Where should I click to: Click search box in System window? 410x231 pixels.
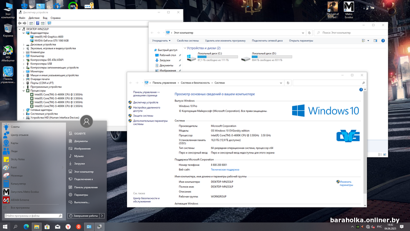329,83
